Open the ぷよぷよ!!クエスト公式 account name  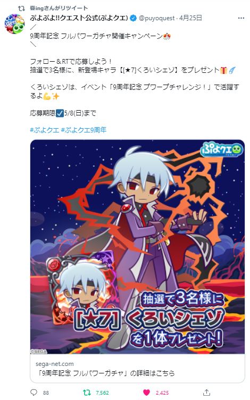click(x=79, y=18)
